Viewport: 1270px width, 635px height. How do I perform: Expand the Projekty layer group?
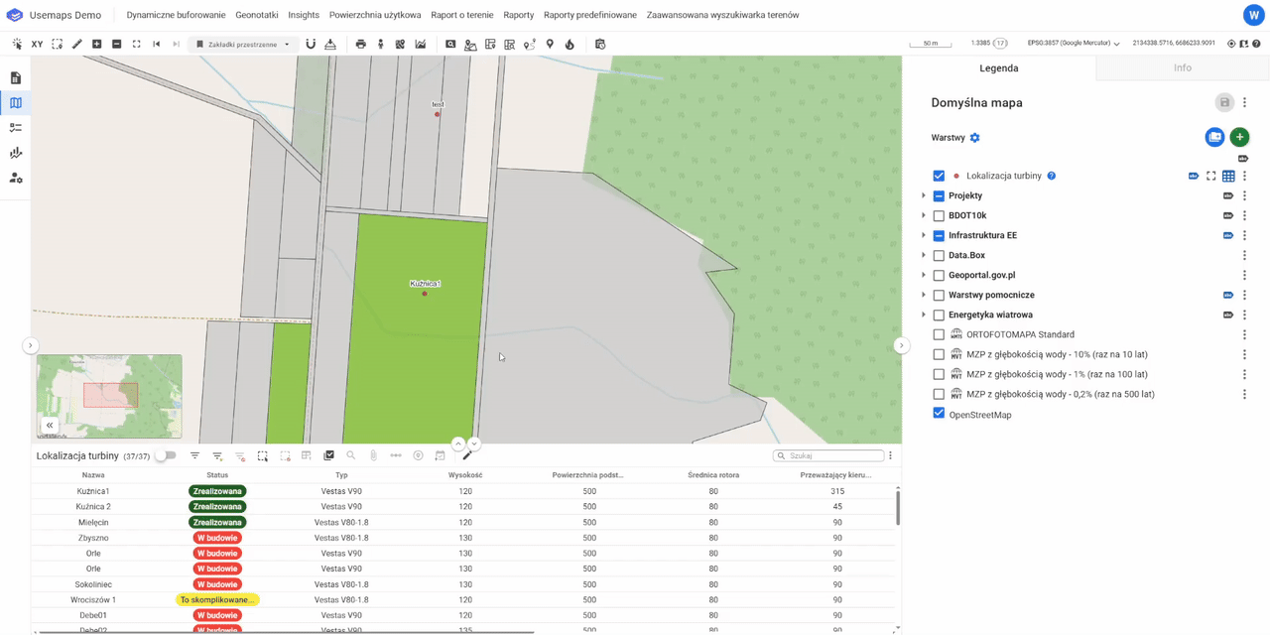pyautogui.click(x=924, y=195)
